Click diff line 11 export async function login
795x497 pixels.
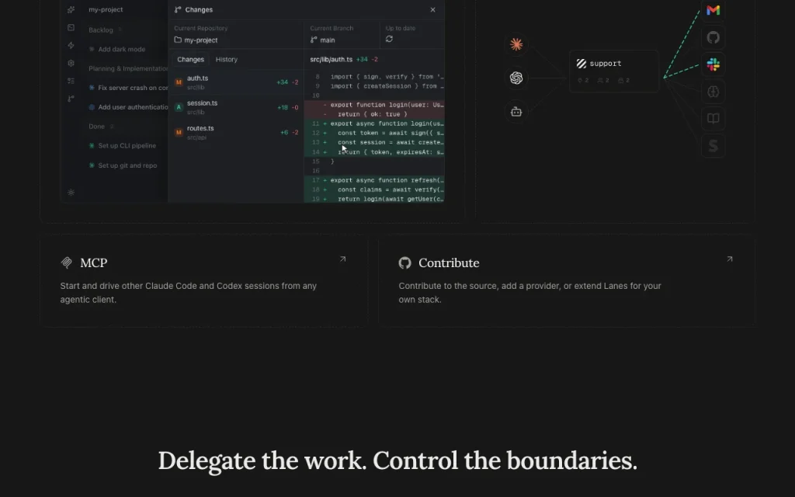tap(374, 123)
